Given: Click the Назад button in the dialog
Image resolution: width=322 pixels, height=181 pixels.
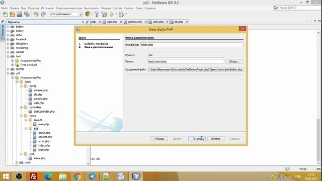Looking at the screenshot, I should click(159, 139).
